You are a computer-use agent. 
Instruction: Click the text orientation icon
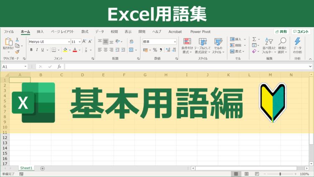[x=118, y=42]
